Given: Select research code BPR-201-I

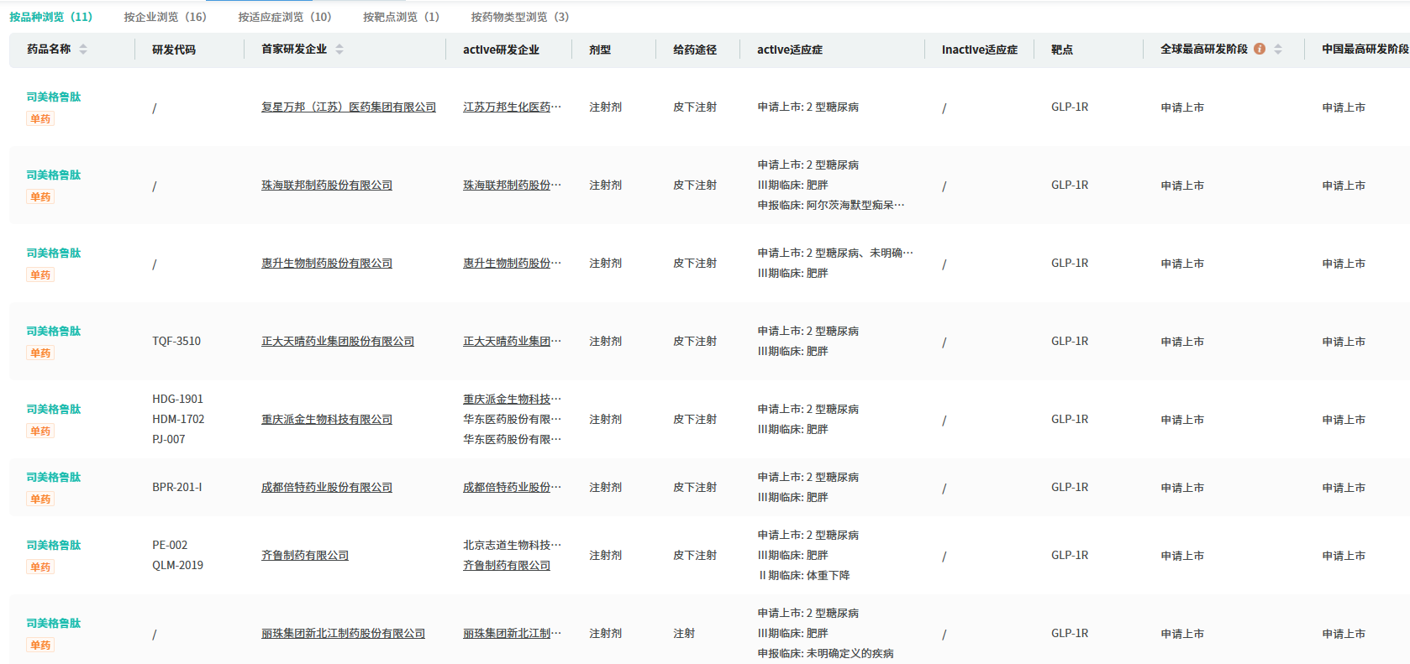Looking at the screenshot, I should pos(176,488).
